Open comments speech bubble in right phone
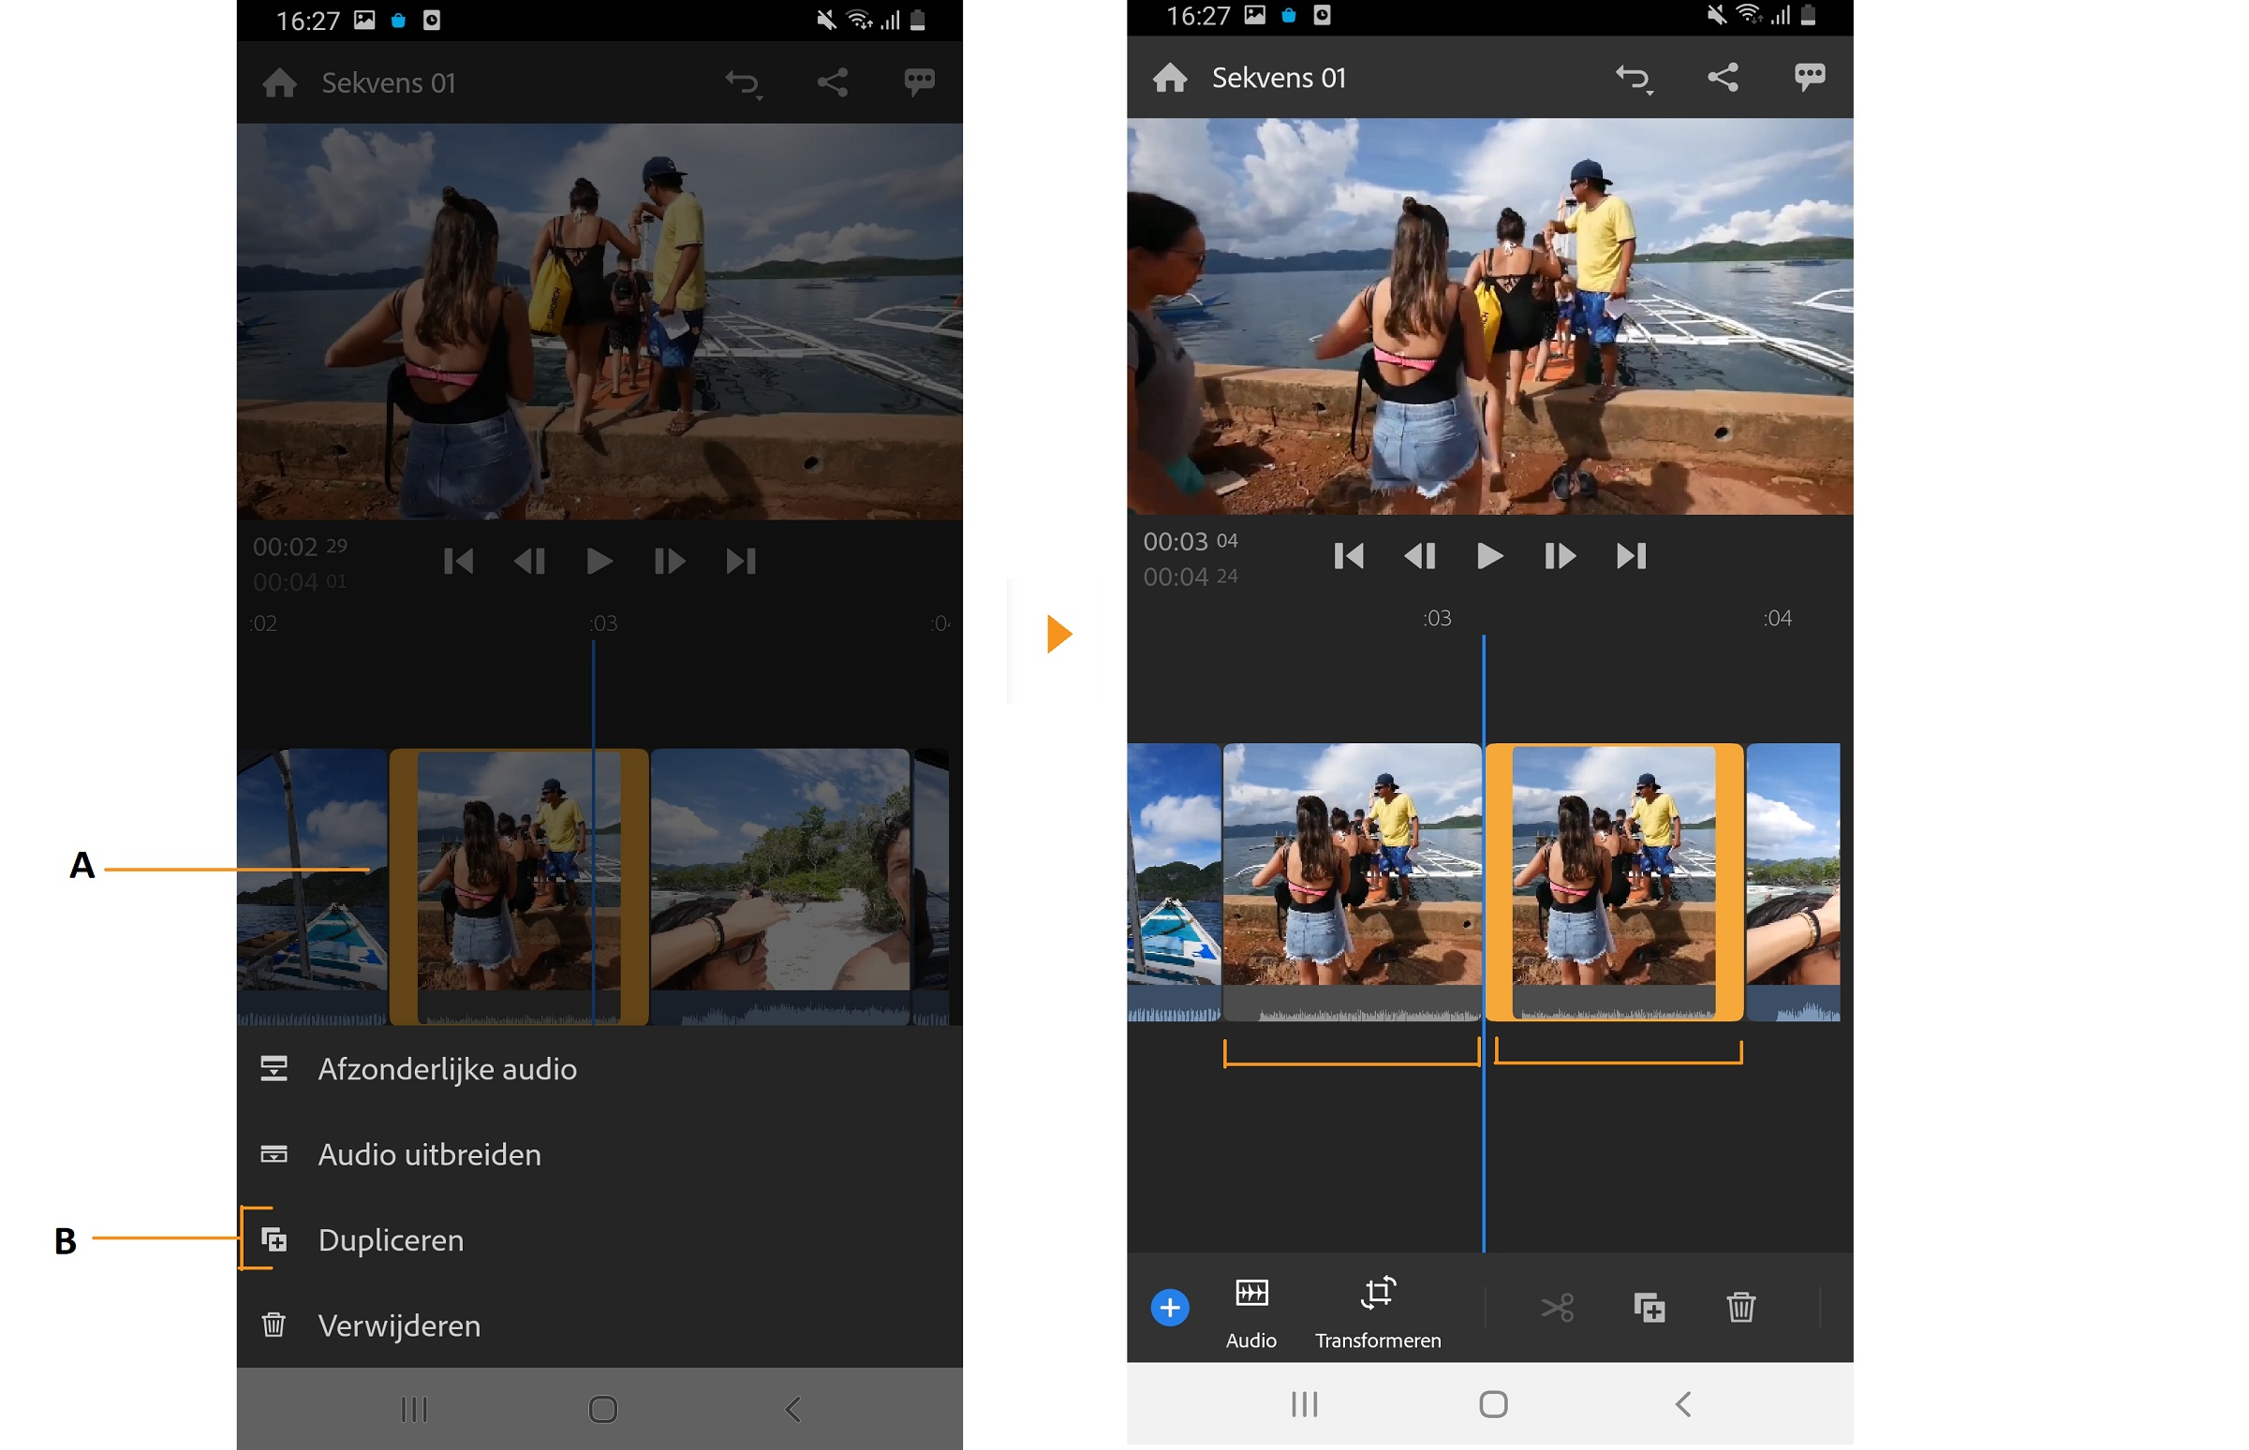2249x1450 pixels. coord(1808,77)
